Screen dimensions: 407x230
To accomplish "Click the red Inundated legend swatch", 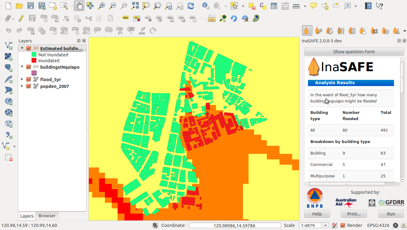I will (34, 61).
